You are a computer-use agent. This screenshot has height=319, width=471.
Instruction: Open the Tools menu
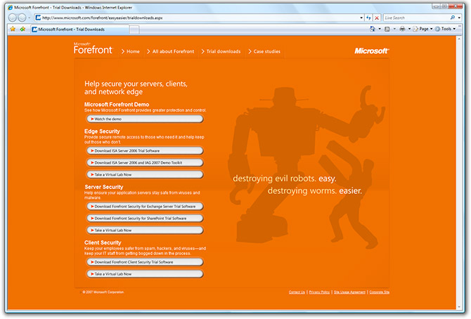[446, 29]
